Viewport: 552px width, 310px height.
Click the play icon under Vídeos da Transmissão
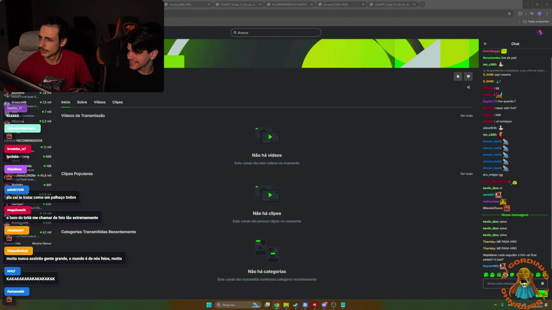pyautogui.click(x=270, y=137)
